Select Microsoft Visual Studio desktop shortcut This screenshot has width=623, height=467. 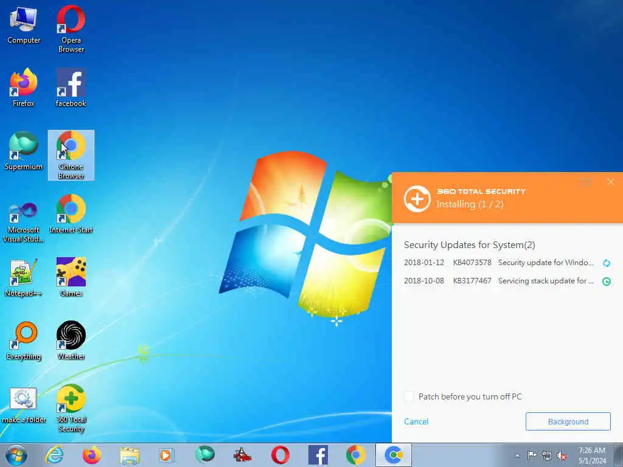coord(24,223)
